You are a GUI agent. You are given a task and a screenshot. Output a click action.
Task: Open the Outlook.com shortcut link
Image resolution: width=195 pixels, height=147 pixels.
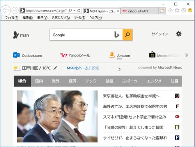pyautogui.click(x=27, y=55)
